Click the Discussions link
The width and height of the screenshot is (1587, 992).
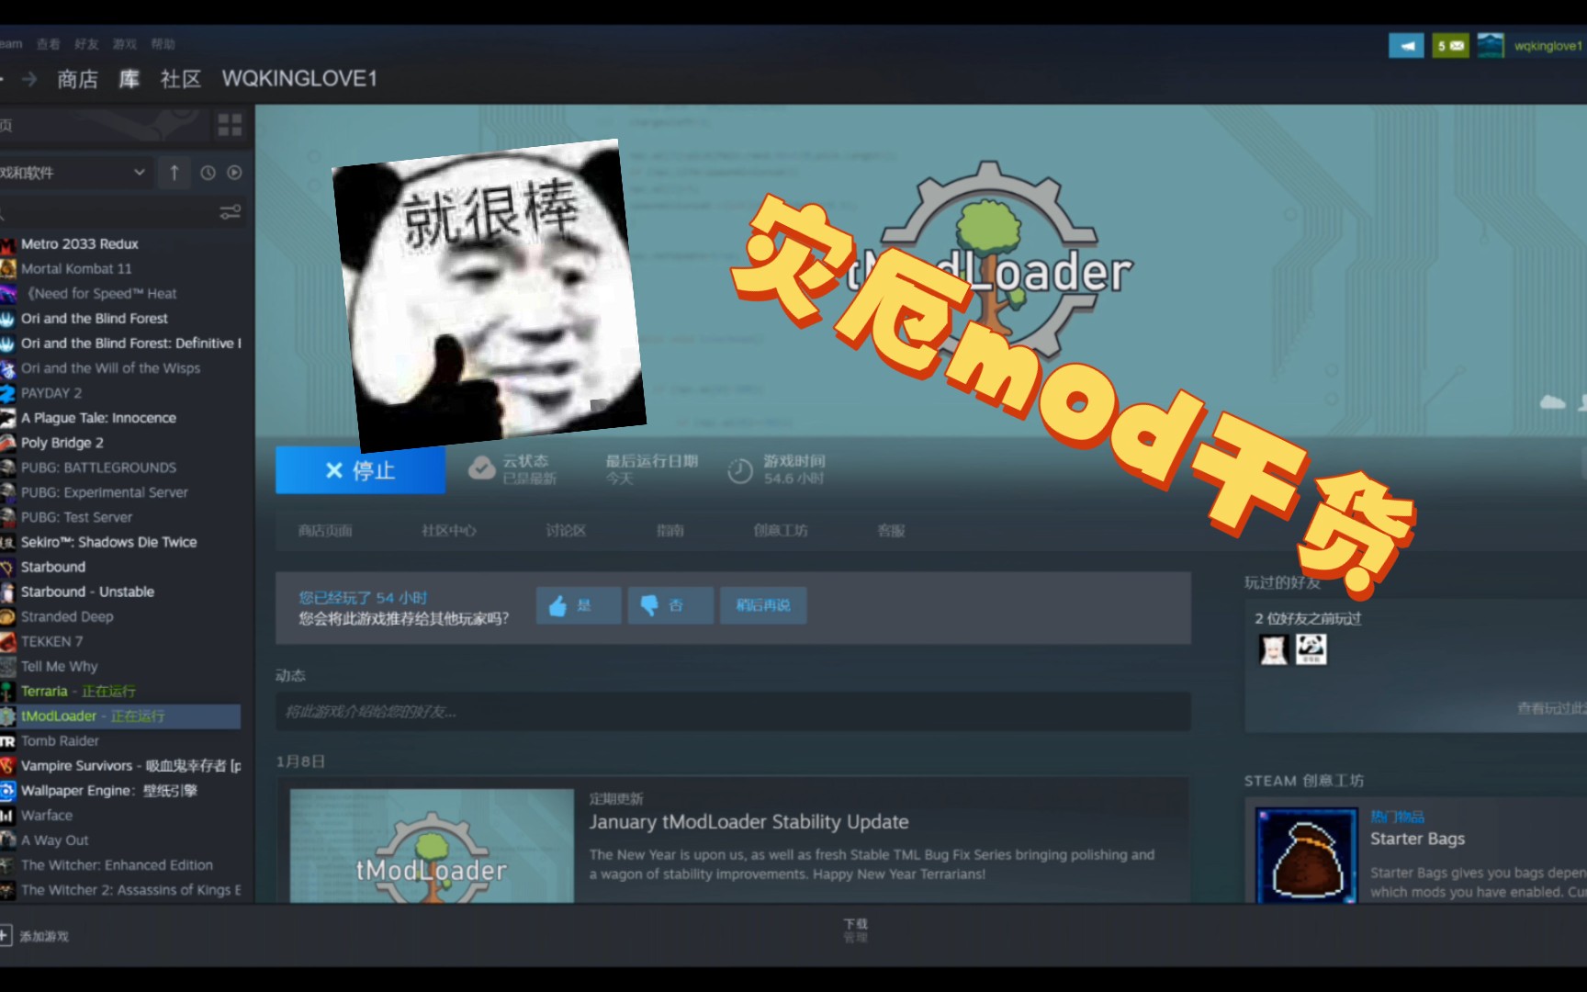coord(566,531)
